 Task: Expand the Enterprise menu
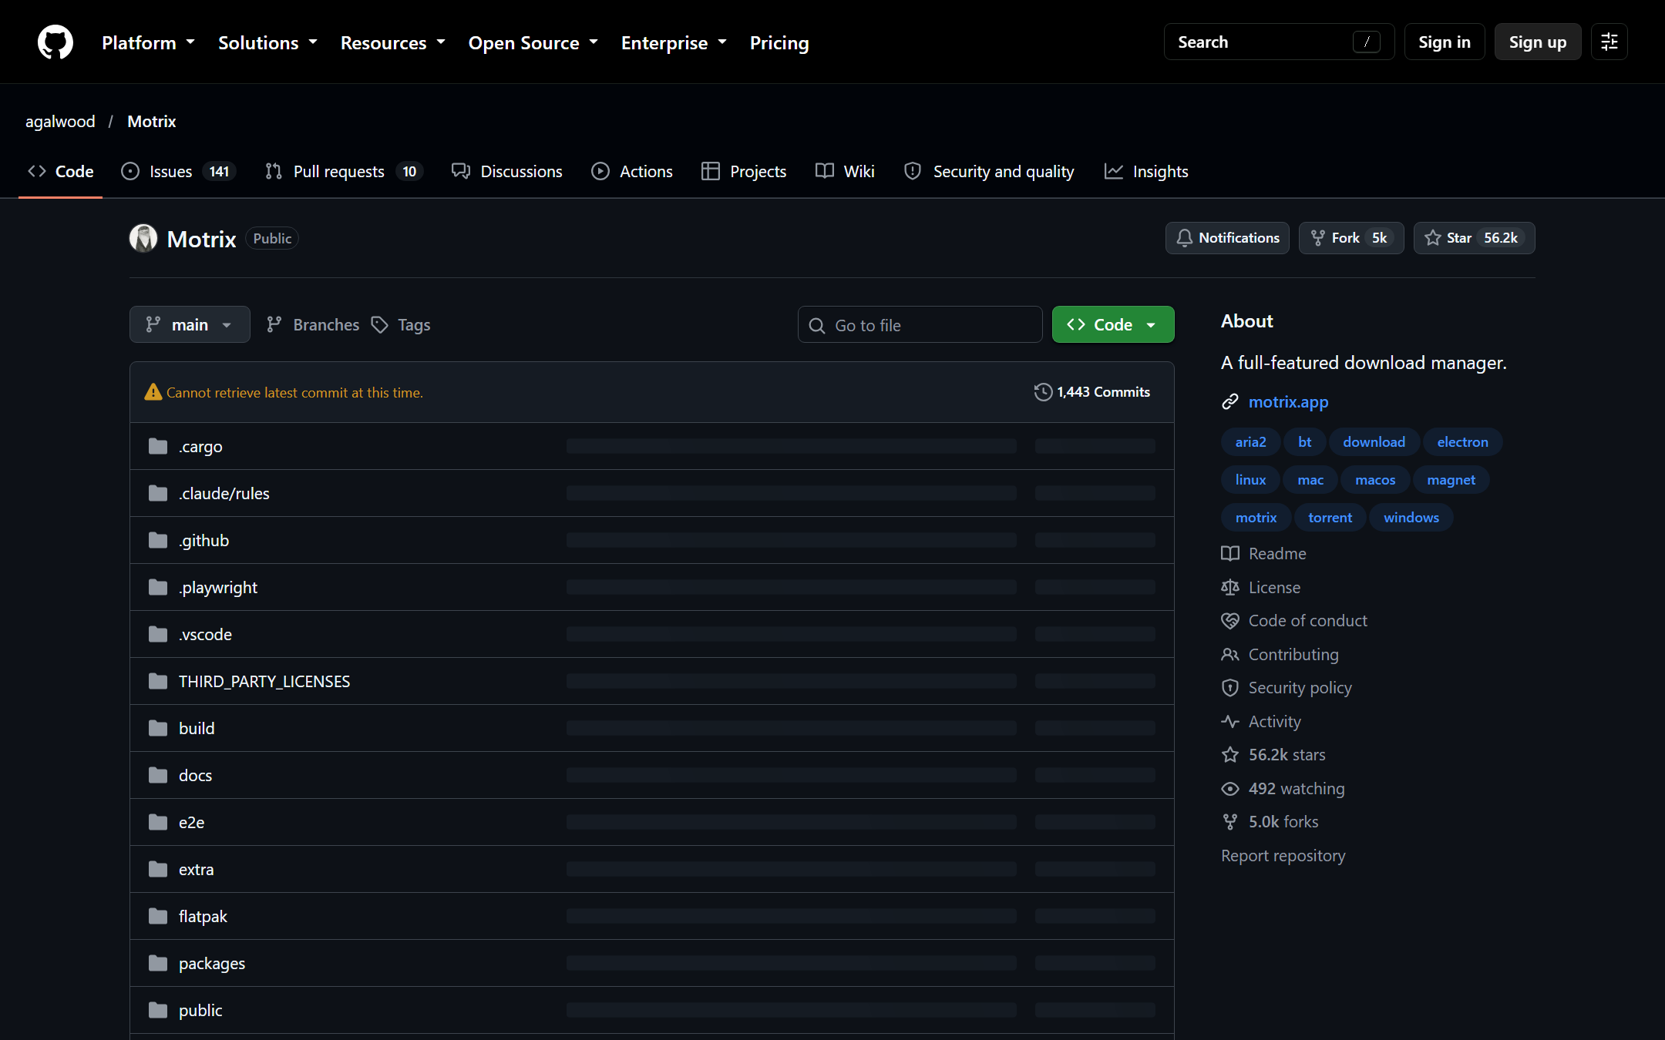(x=674, y=42)
